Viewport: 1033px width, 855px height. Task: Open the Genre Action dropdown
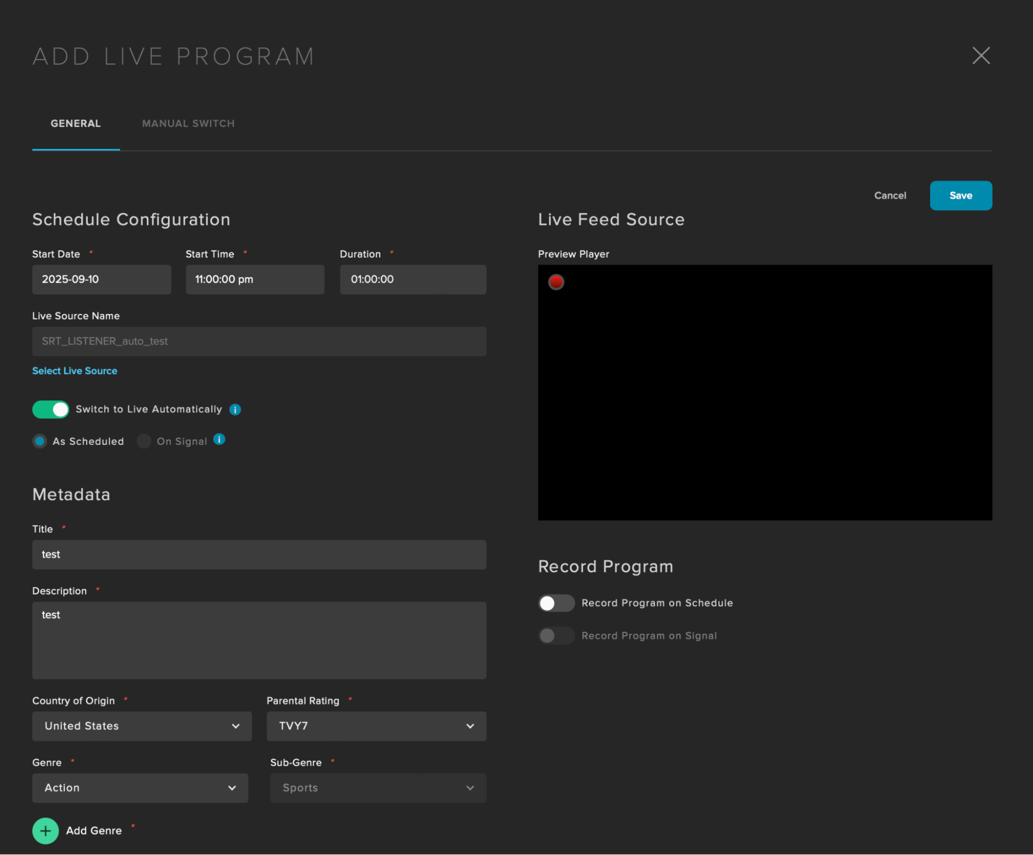point(140,788)
